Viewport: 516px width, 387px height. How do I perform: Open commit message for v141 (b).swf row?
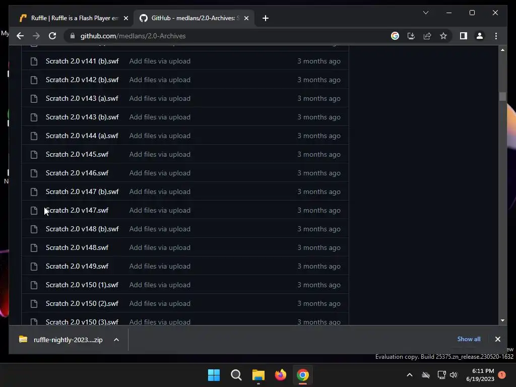[160, 61]
